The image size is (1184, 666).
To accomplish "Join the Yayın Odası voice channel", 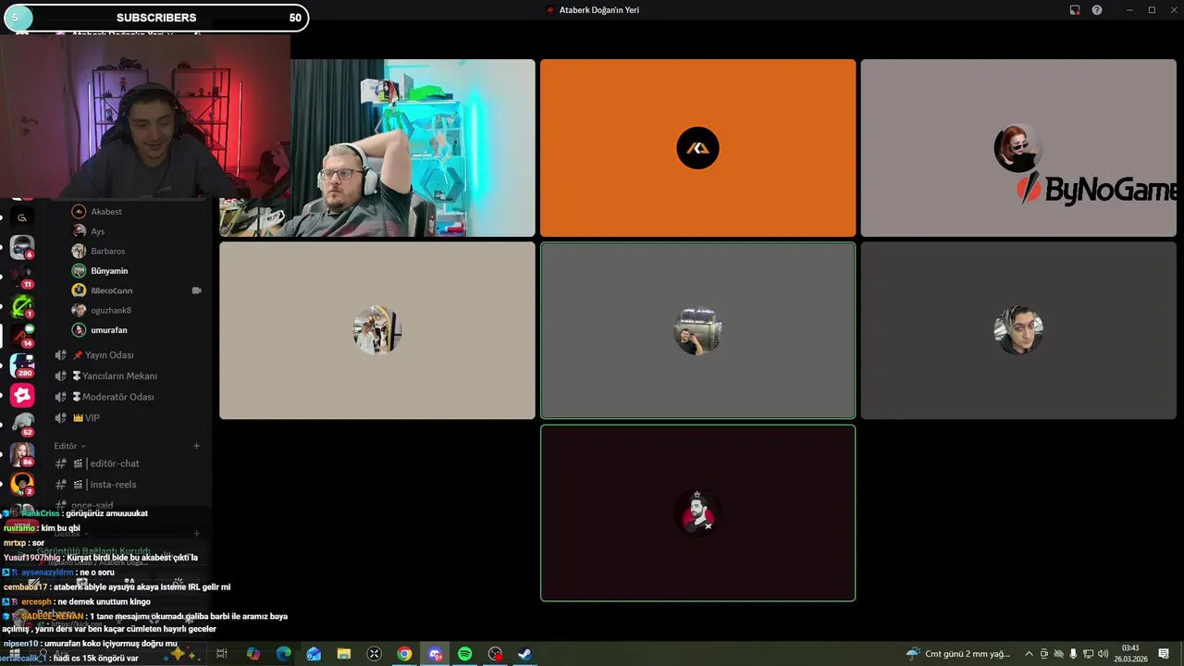I will tap(108, 355).
